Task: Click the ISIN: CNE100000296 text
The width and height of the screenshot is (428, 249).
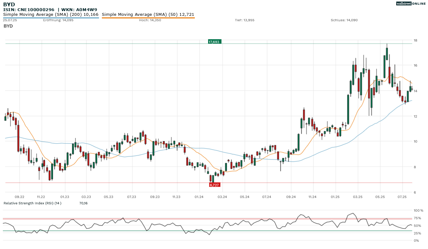Action: 29,10
